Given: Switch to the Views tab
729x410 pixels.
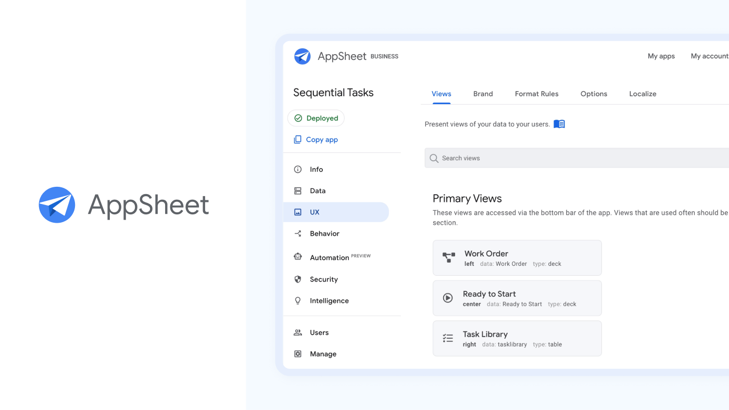Looking at the screenshot, I should point(442,94).
